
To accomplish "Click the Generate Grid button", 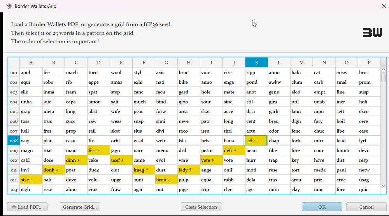I will [x=80, y=207].
